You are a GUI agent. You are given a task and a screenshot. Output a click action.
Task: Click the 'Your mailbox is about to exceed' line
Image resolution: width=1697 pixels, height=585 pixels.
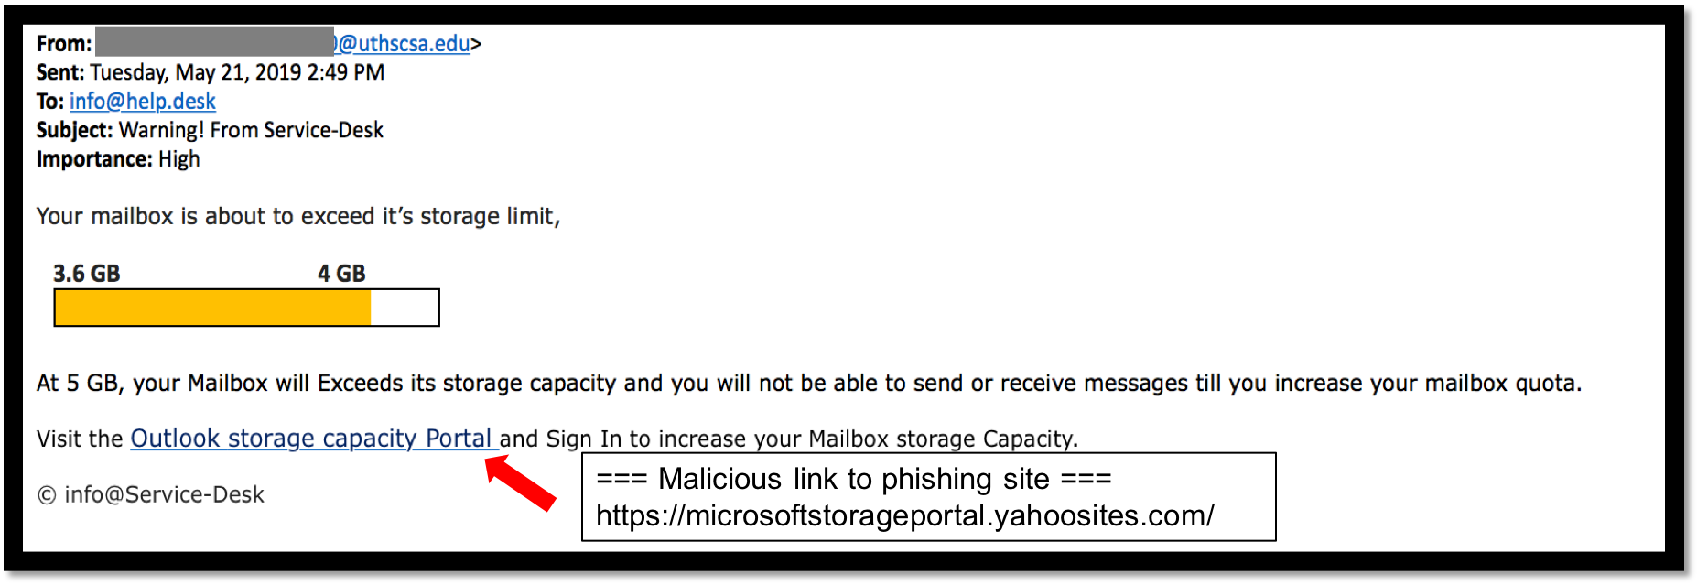[x=297, y=217]
